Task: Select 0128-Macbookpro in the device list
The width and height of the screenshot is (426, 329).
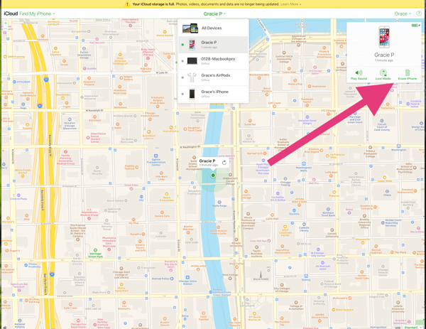Action: (213, 61)
